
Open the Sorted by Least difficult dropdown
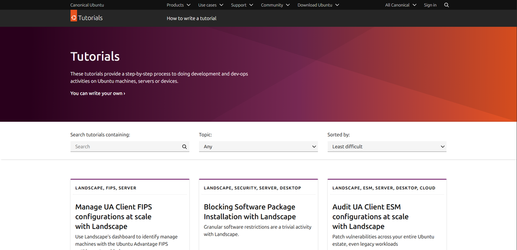pos(387,146)
